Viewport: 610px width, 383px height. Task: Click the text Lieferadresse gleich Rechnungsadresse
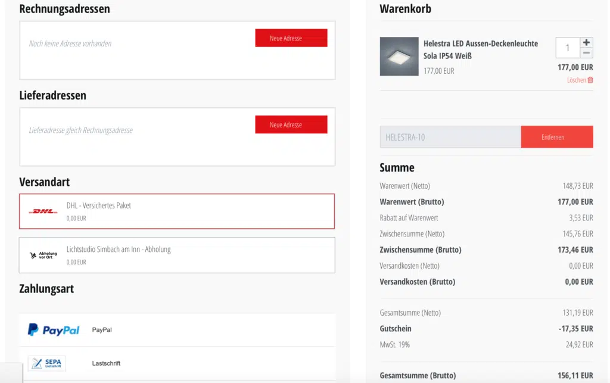(x=80, y=130)
